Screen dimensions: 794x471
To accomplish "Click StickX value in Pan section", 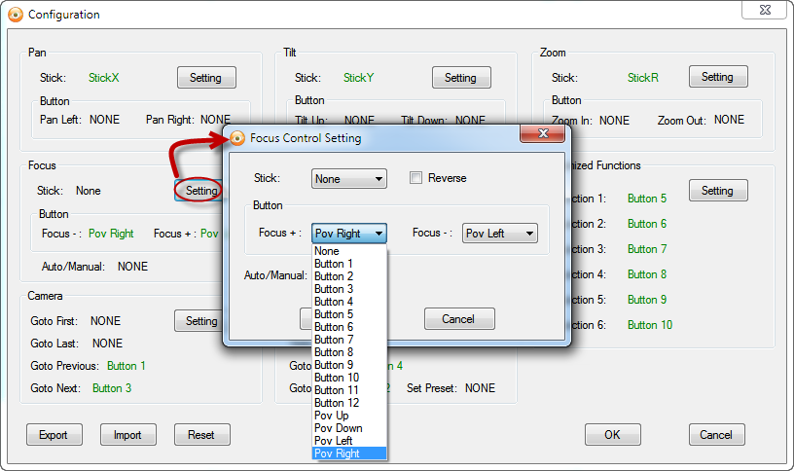I will coord(104,78).
